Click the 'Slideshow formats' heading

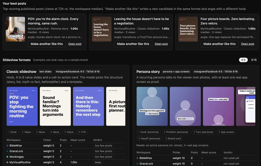click(x=17, y=60)
